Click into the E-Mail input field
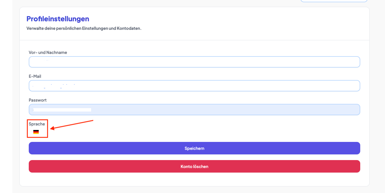Screen dimensions: 385x193 coord(194,86)
